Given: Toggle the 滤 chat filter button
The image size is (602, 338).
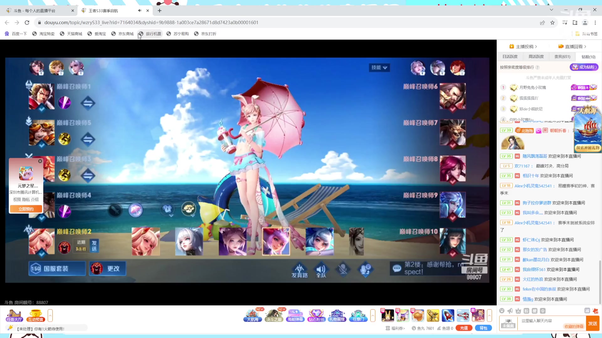Looking at the screenshot, I should 587,310.
